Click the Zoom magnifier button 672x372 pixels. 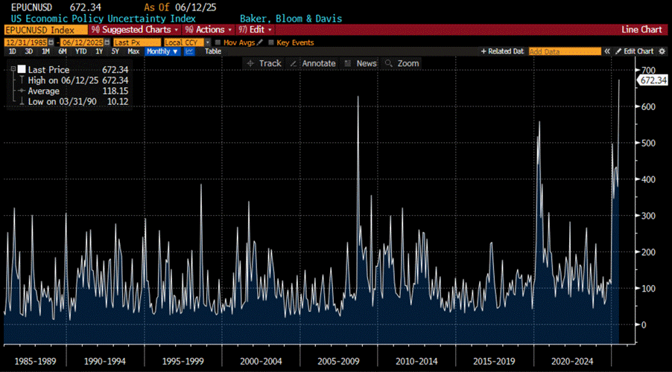(402, 63)
